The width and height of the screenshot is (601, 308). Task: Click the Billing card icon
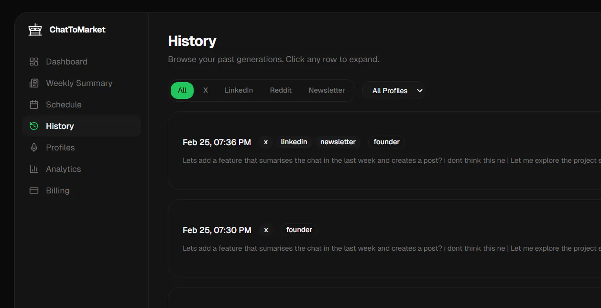(34, 191)
